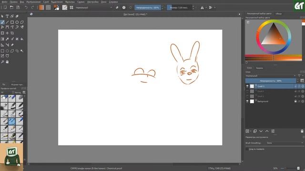Screen dimensions: 305x171
Task: Select the Rectangle shape tool
Action: tap(12, 22)
